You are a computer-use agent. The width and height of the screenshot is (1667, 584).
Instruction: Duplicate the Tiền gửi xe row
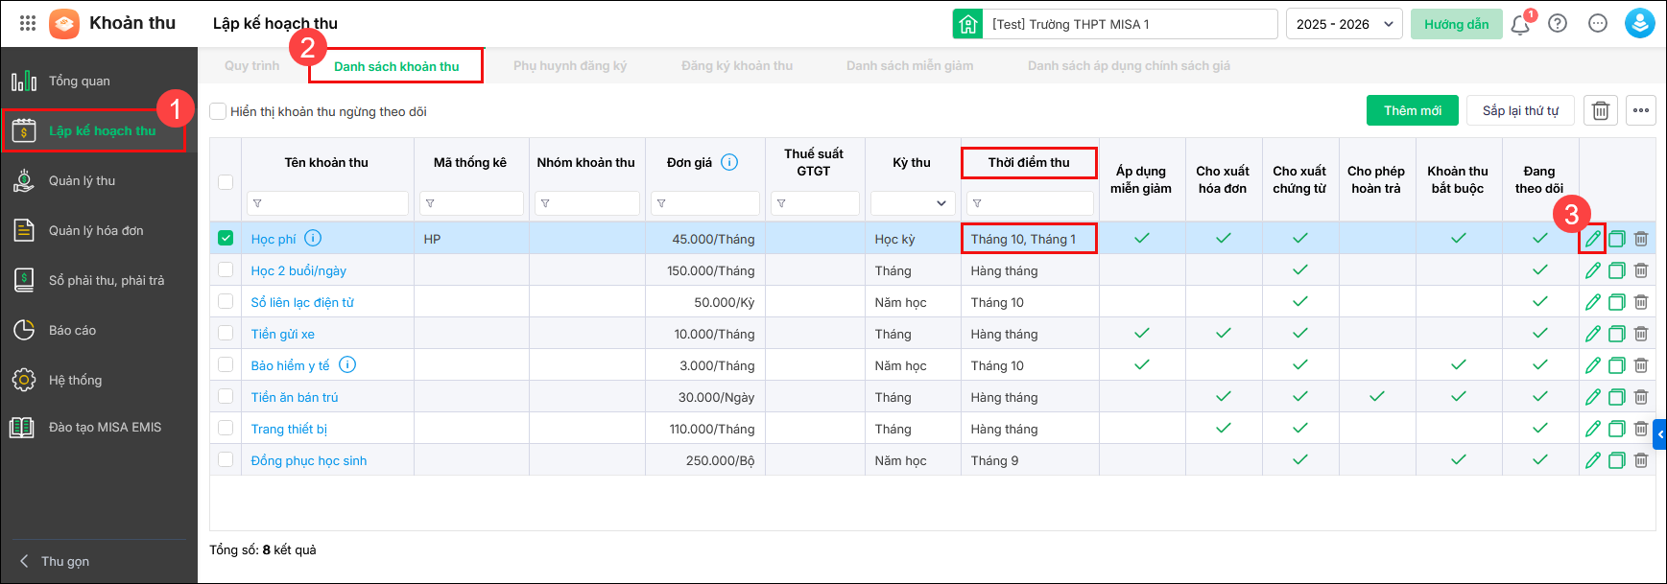point(1617,334)
